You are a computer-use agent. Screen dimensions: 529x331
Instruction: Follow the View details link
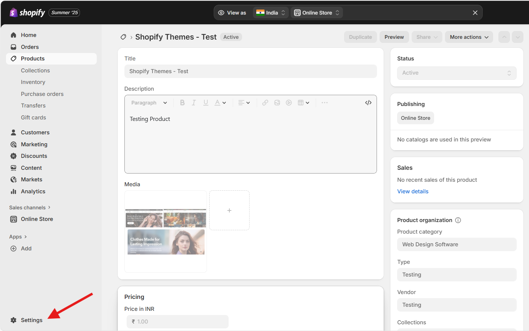413,191
